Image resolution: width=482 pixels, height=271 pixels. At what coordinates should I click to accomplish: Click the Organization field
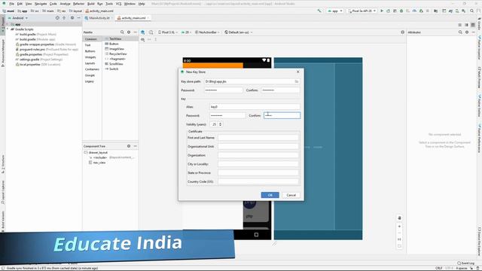tap(258, 155)
